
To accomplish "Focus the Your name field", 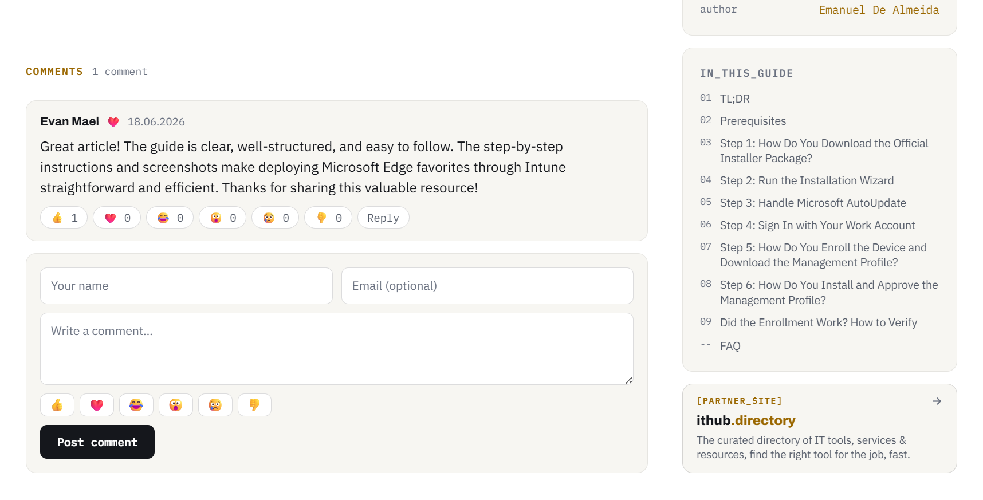I will (186, 286).
